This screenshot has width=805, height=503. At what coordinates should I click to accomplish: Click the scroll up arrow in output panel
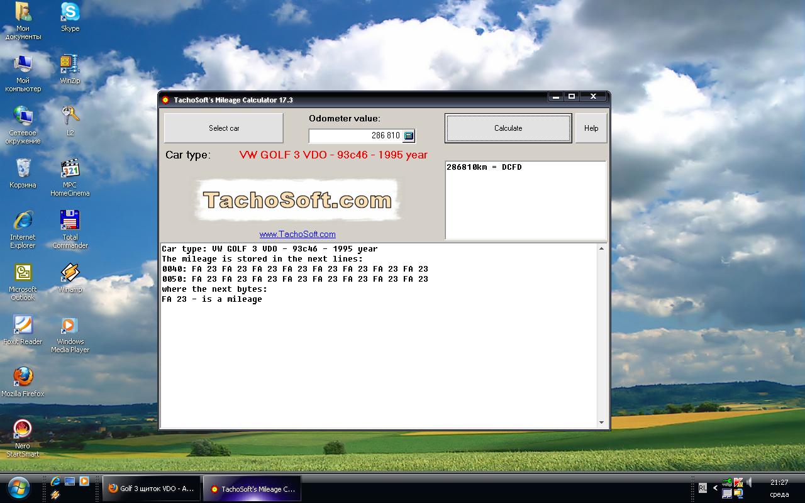tap(601, 249)
